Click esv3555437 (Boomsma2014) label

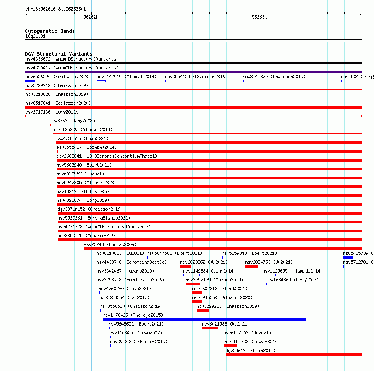[x=87, y=147]
